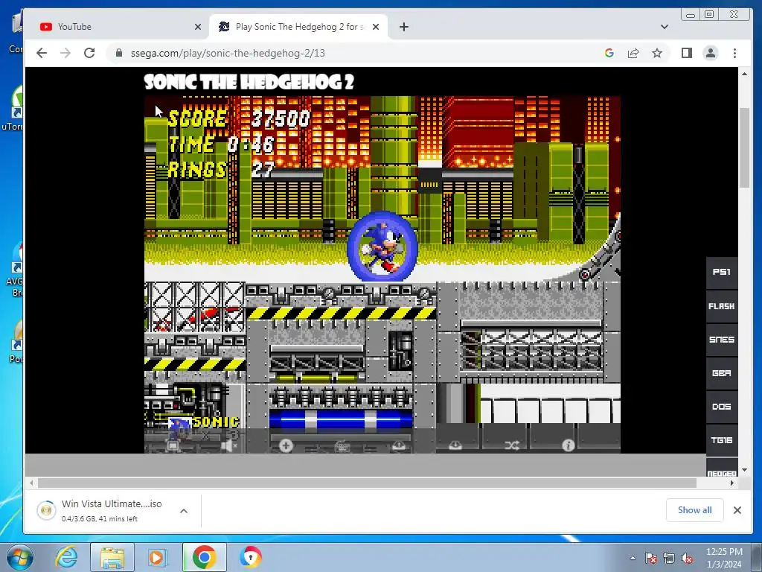The width and height of the screenshot is (762, 572).
Task: Go forward in browser history
Action: click(65, 53)
